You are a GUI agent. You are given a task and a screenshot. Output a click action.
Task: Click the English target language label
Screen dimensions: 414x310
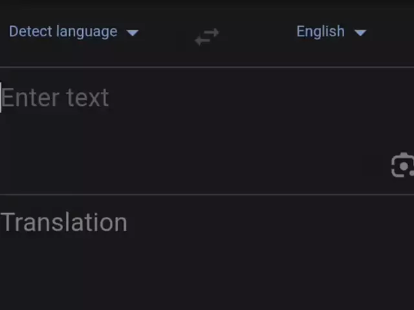(x=320, y=32)
